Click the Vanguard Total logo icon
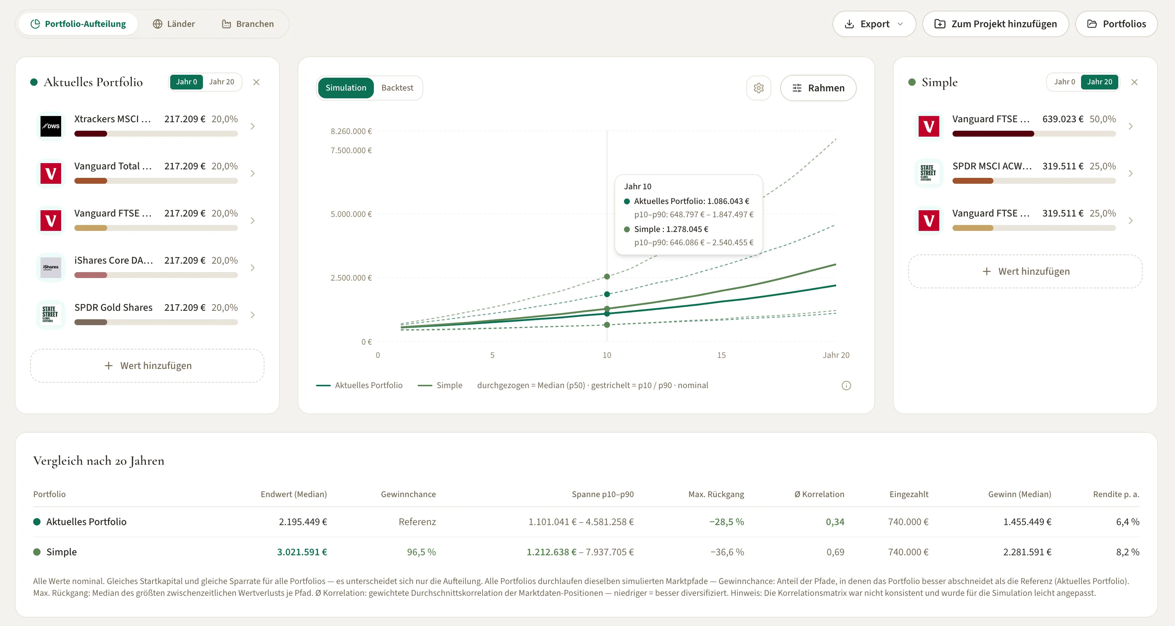The width and height of the screenshot is (1175, 626). [50, 173]
